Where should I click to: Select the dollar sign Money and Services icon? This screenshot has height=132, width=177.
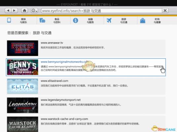pos(76,20)
